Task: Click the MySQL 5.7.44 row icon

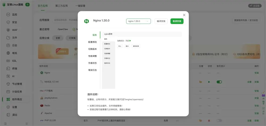Action: (41, 82)
